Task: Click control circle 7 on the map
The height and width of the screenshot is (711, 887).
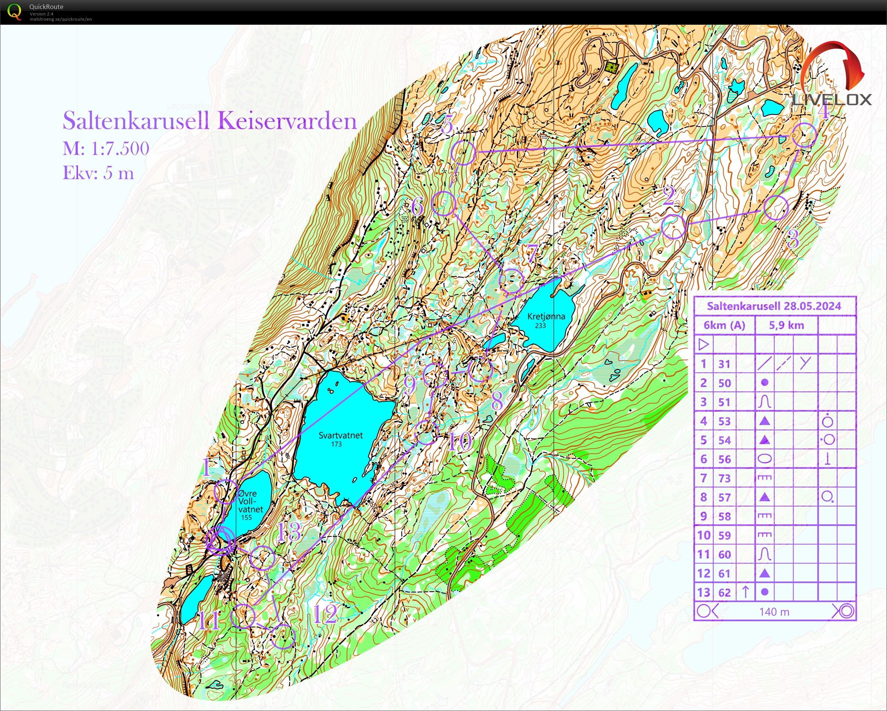Action: click(511, 281)
